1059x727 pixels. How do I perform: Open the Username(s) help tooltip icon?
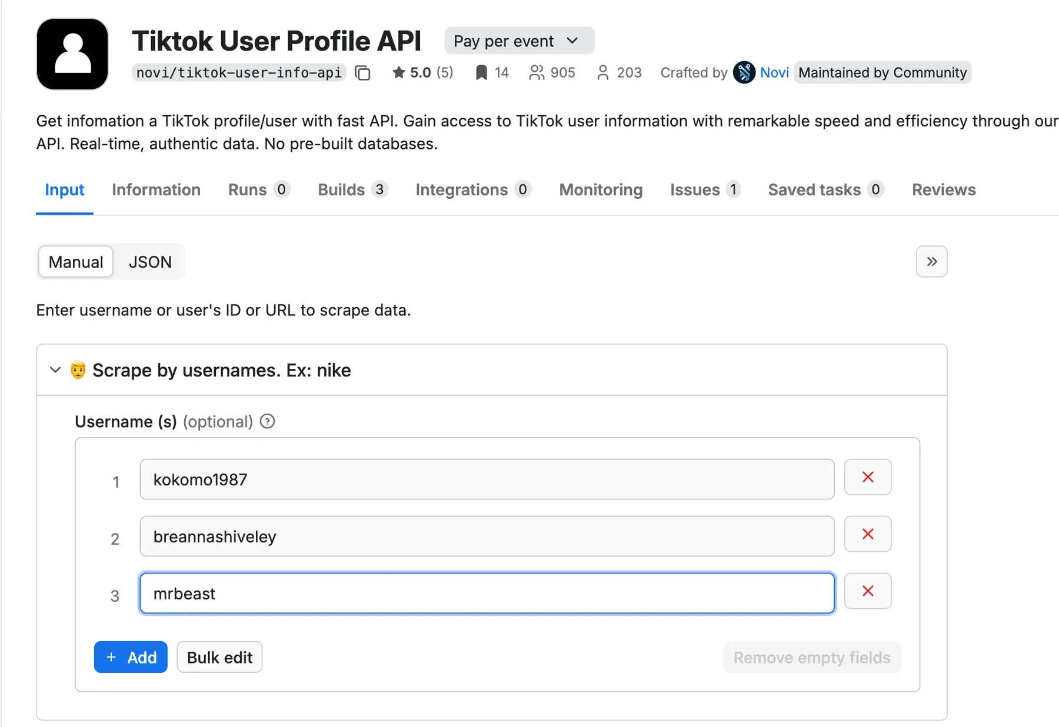[267, 422]
